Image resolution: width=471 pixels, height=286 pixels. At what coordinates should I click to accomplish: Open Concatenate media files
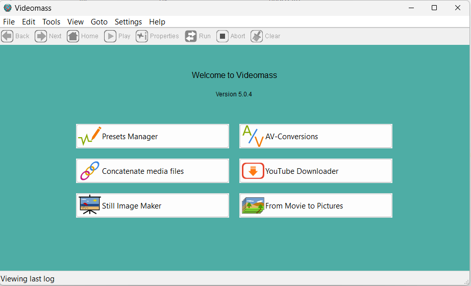tap(153, 171)
